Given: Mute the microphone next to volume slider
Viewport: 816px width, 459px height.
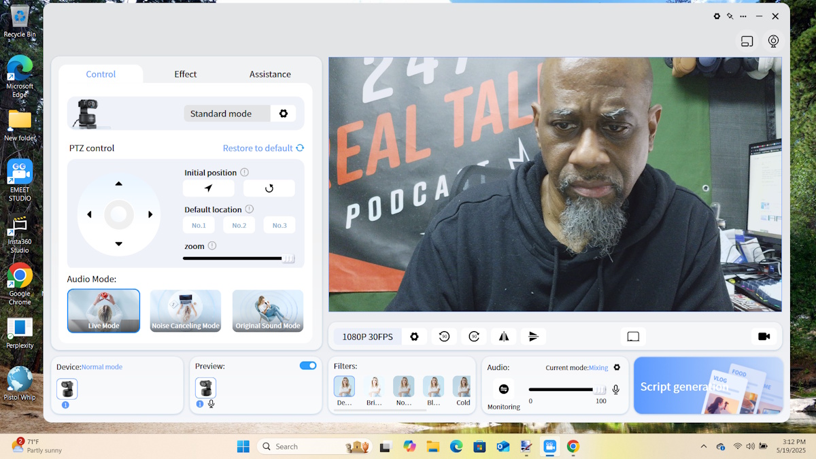Looking at the screenshot, I should click(616, 390).
